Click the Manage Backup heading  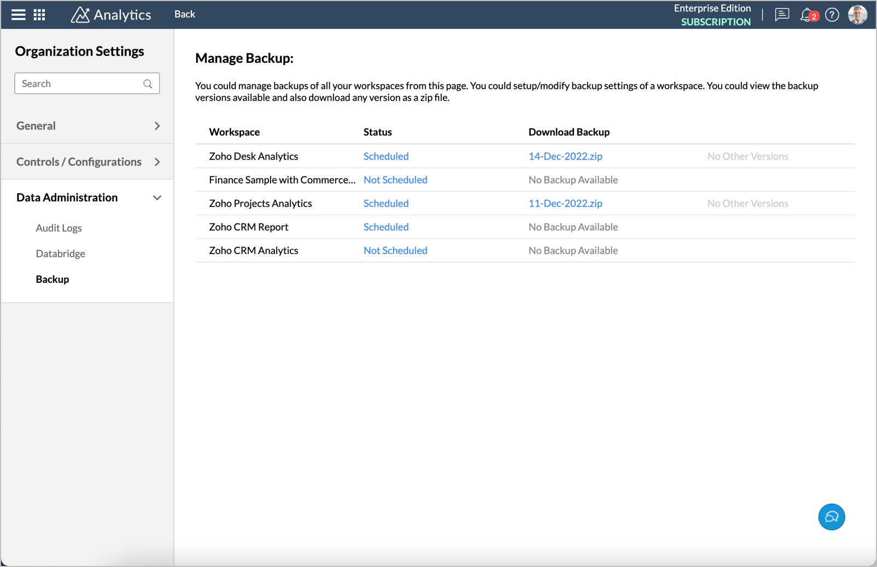tap(244, 58)
